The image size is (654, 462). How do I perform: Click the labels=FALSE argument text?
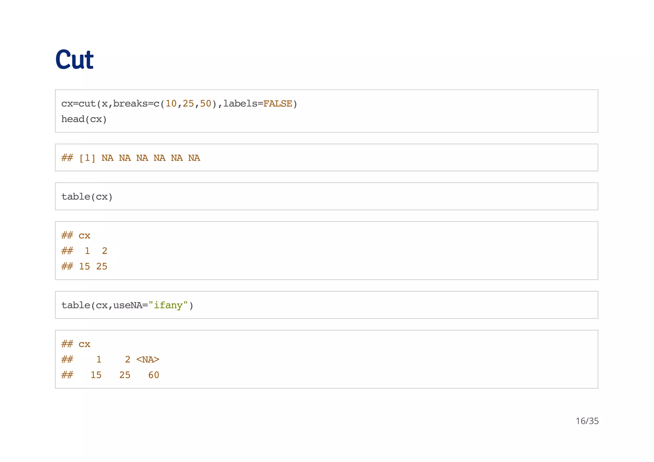click(x=257, y=104)
